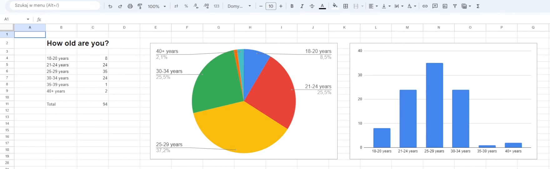Viewport: 550px width, 169px height.
Task: Open the 123 number formats menu
Action: [216, 6]
